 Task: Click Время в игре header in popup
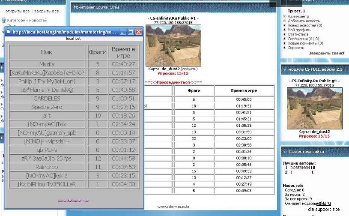(124, 52)
